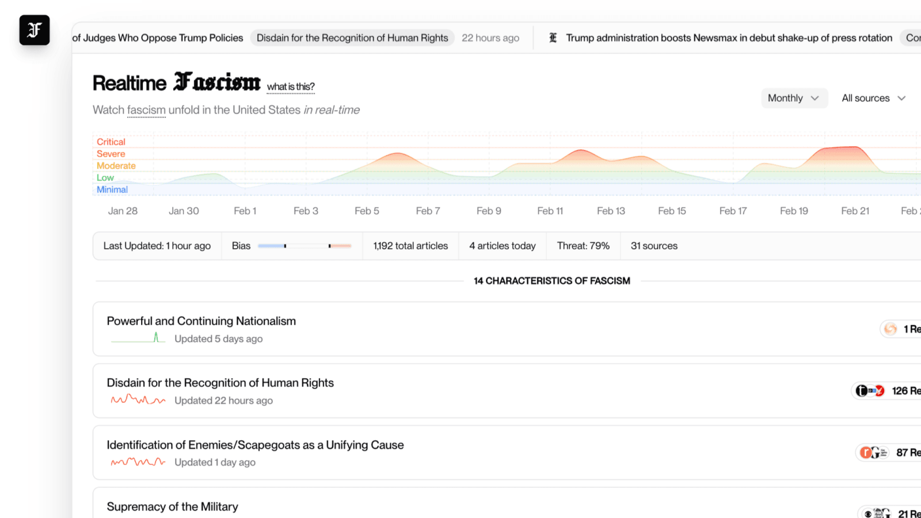Open the All sources filter dropdown
Viewport: 921px width, 518px height.
click(x=874, y=98)
